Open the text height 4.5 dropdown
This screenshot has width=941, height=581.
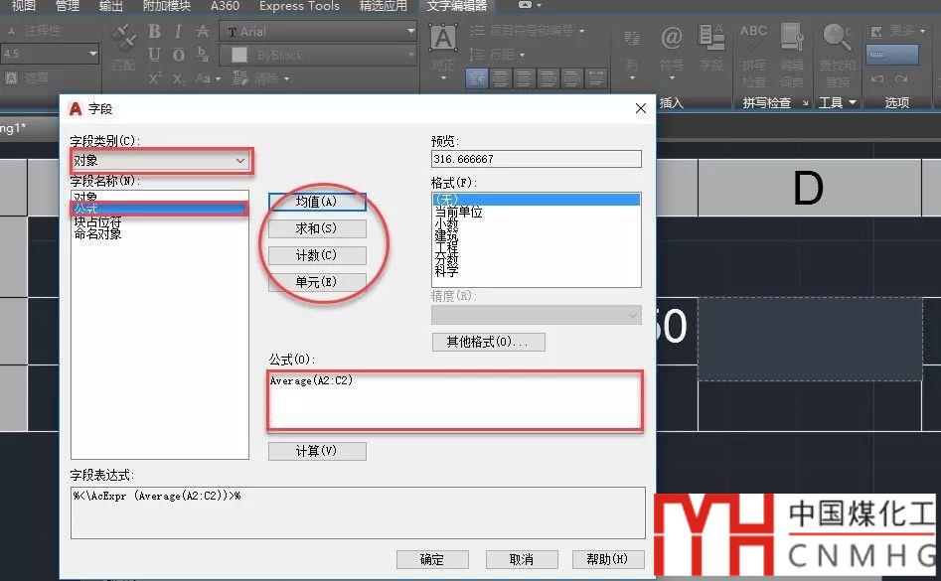pyautogui.click(x=93, y=54)
